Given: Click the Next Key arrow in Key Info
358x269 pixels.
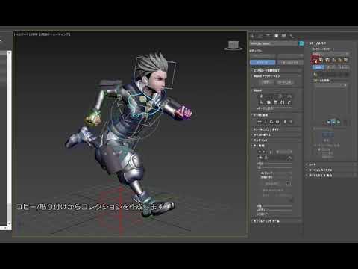Looking at the screenshot, I should click(x=264, y=152).
